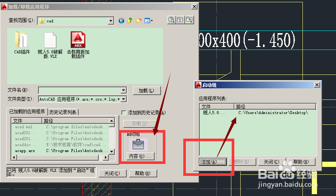Click loaded list scroll left arrow

(x=14, y=157)
